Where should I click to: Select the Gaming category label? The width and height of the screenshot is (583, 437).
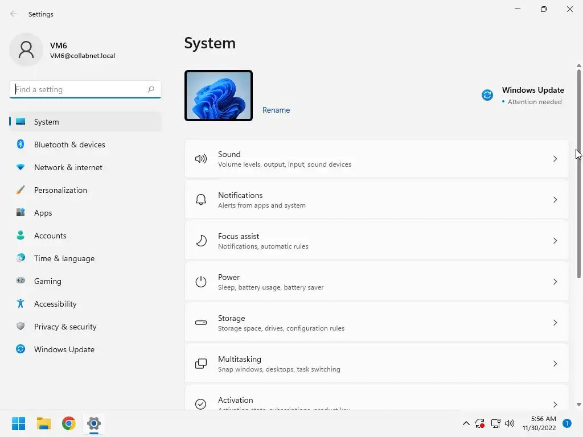click(48, 281)
